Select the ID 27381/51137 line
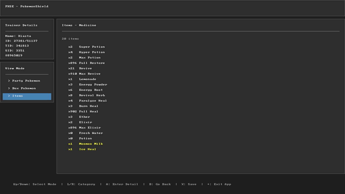The width and height of the screenshot is (345, 194). click(21, 41)
